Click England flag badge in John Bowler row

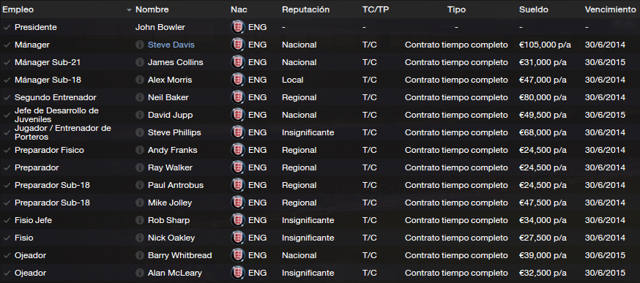pos(237,27)
